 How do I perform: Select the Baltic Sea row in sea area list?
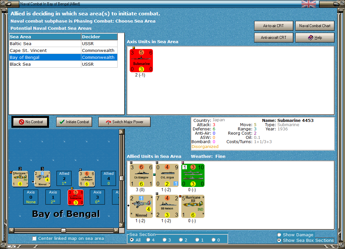click(63, 43)
